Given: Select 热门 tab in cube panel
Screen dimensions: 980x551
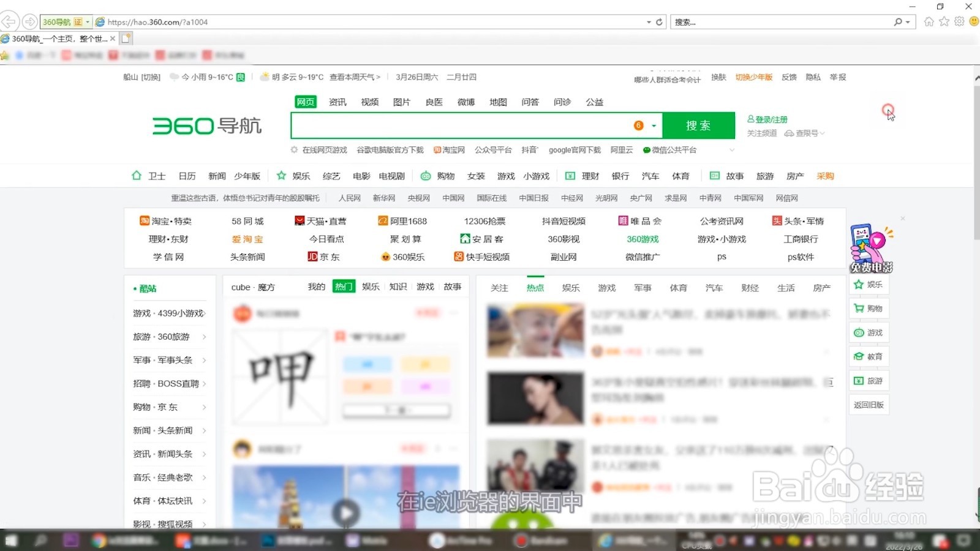Looking at the screenshot, I should (x=344, y=287).
